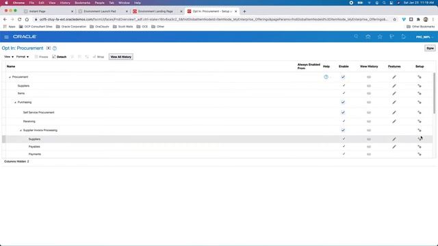Open the watchlist flag icon
Viewport: 438px width, 246px height.
pyautogui.click(x=391, y=36)
